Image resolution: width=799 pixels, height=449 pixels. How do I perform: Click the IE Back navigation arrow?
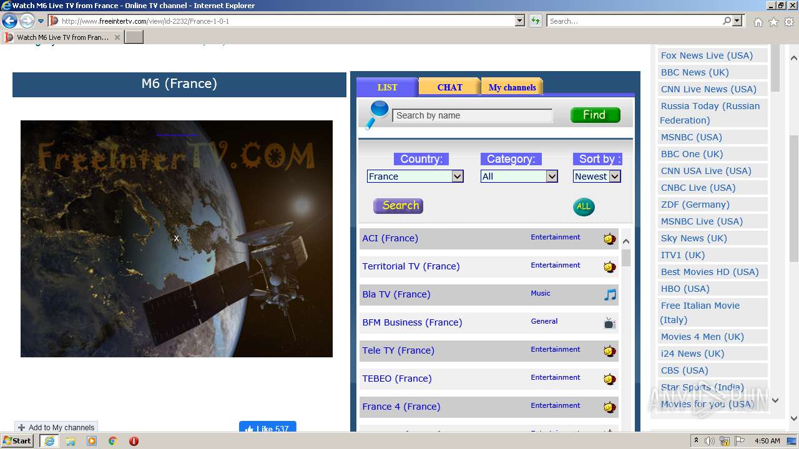tap(9, 21)
